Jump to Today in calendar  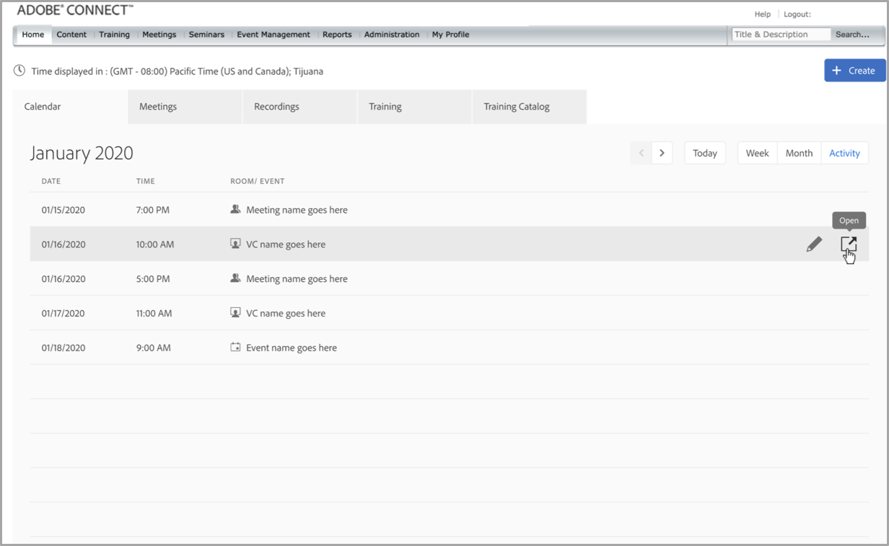[705, 153]
